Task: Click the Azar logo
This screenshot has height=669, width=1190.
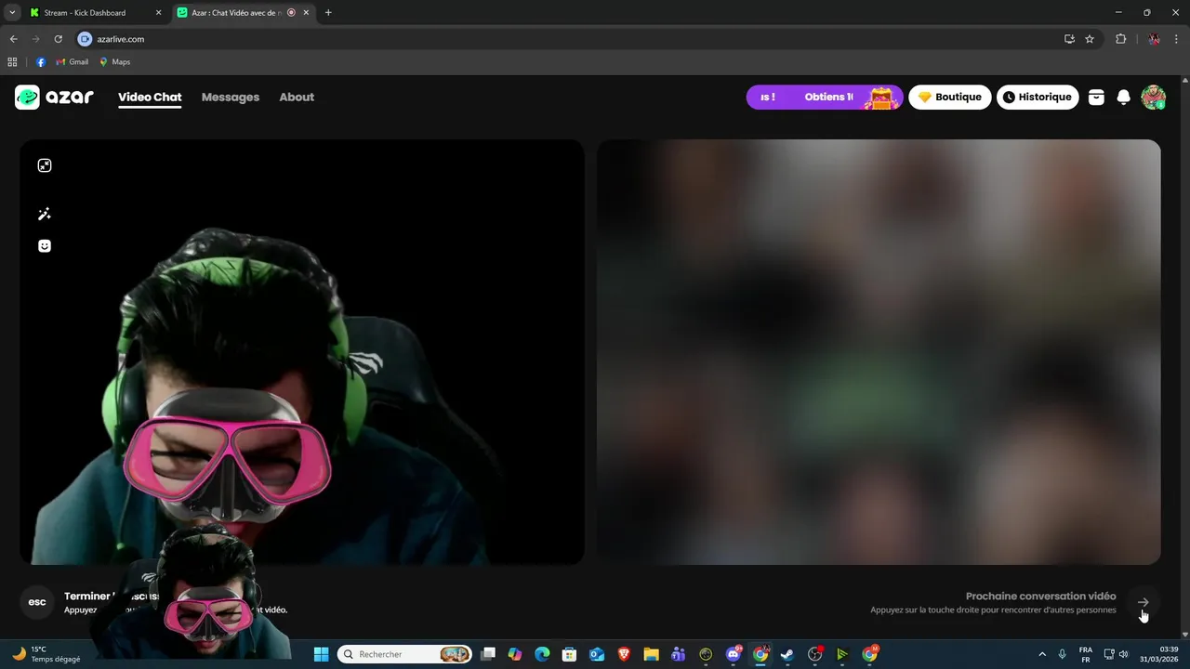Action: tap(54, 97)
